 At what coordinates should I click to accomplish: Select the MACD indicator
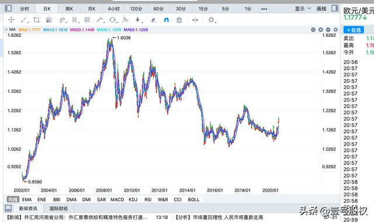[117, 199]
